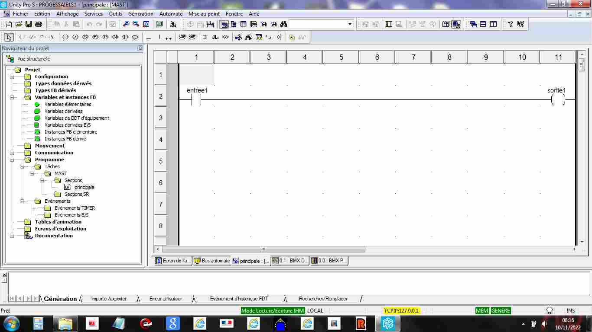Click the entree1 contact in ladder

[196, 100]
